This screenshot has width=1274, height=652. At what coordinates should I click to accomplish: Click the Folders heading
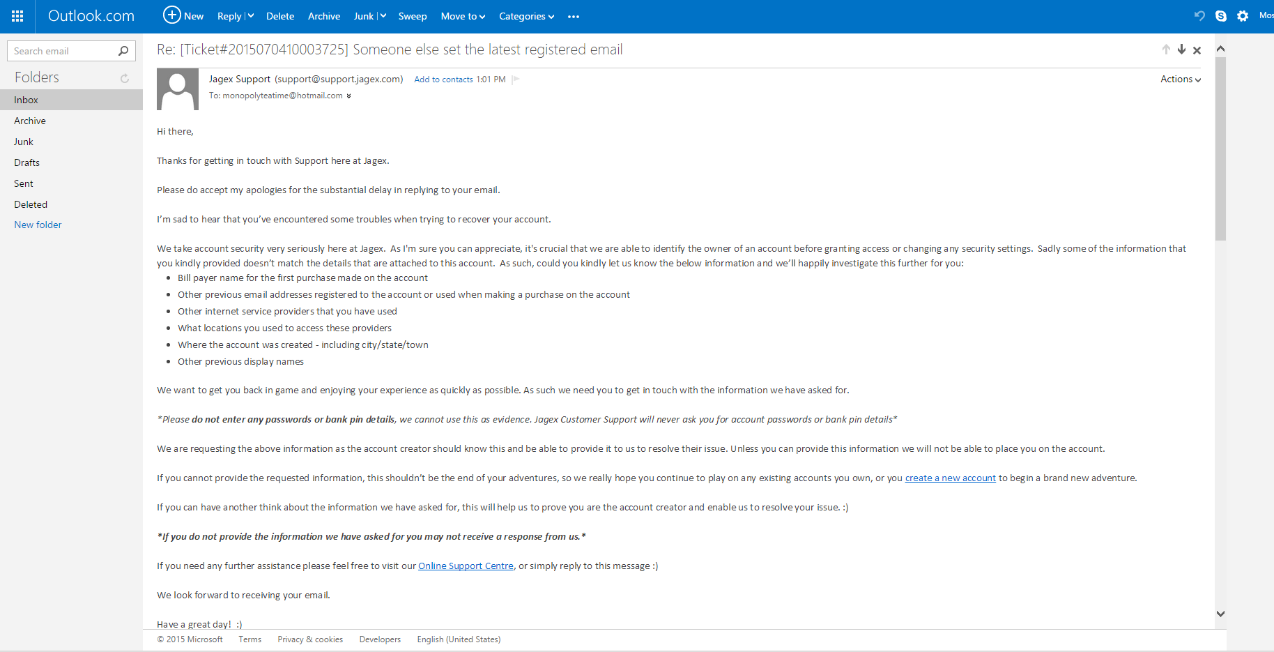37,77
